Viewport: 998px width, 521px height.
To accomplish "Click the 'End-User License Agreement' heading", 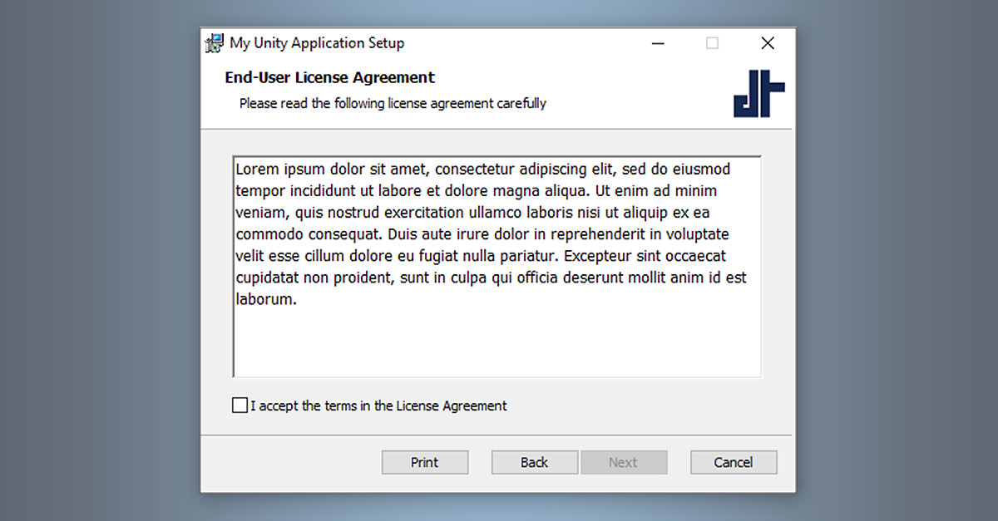I will tap(330, 78).
